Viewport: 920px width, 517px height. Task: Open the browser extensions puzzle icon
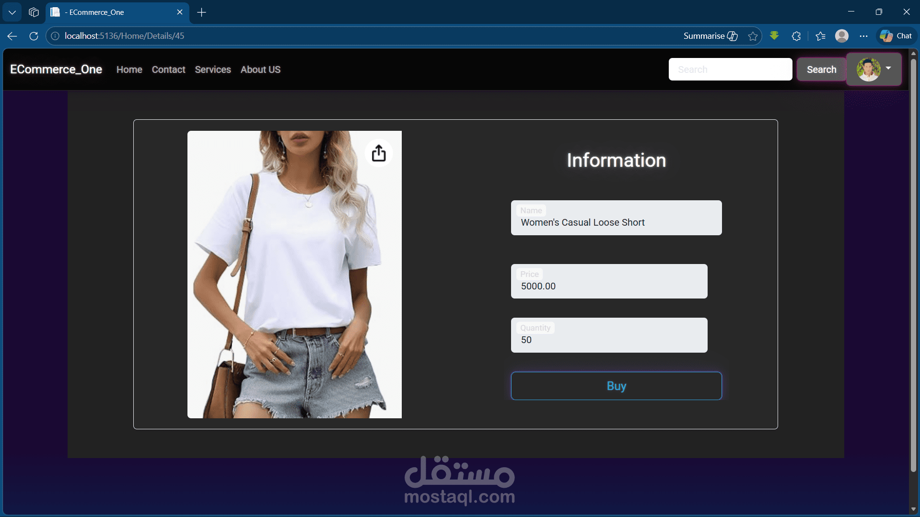click(796, 36)
